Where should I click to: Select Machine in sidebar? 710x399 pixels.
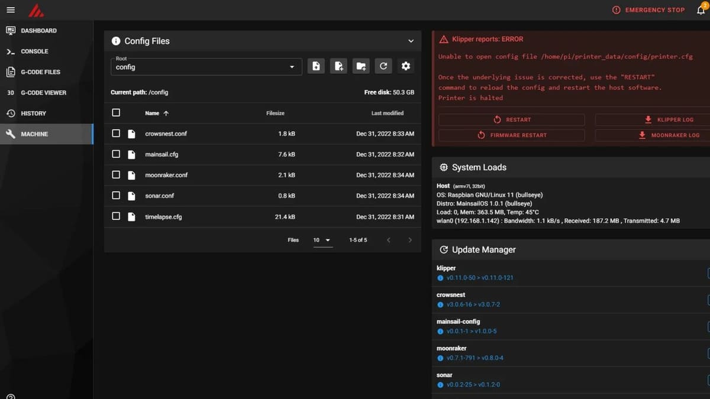tap(46, 134)
